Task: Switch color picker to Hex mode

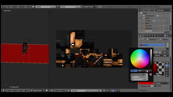Action: [148, 71]
